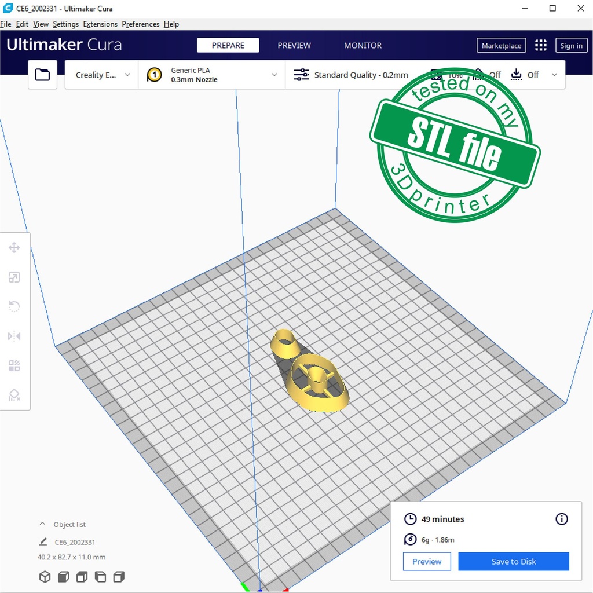Select the Scale tool in left toolbar

click(14, 277)
